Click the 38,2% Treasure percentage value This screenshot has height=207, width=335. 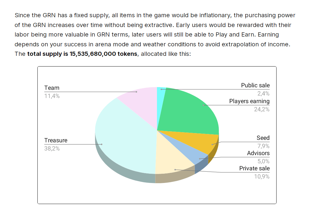pyautogui.click(x=52, y=148)
